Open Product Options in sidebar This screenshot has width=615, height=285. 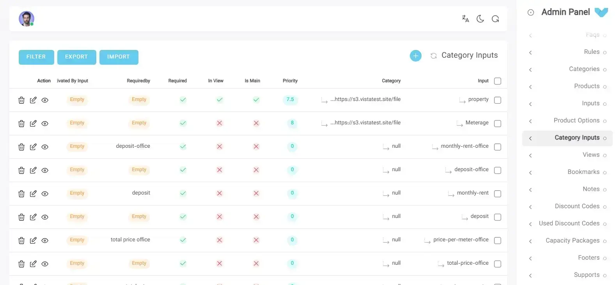pyautogui.click(x=576, y=120)
